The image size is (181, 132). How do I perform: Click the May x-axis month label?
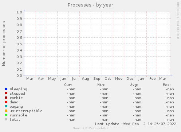pyautogui.click(x=52, y=79)
